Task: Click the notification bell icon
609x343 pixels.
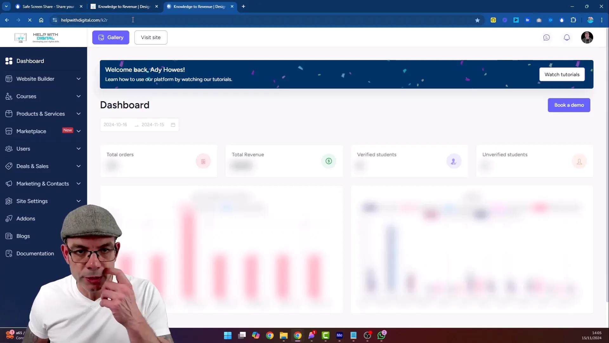Action: click(567, 37)
